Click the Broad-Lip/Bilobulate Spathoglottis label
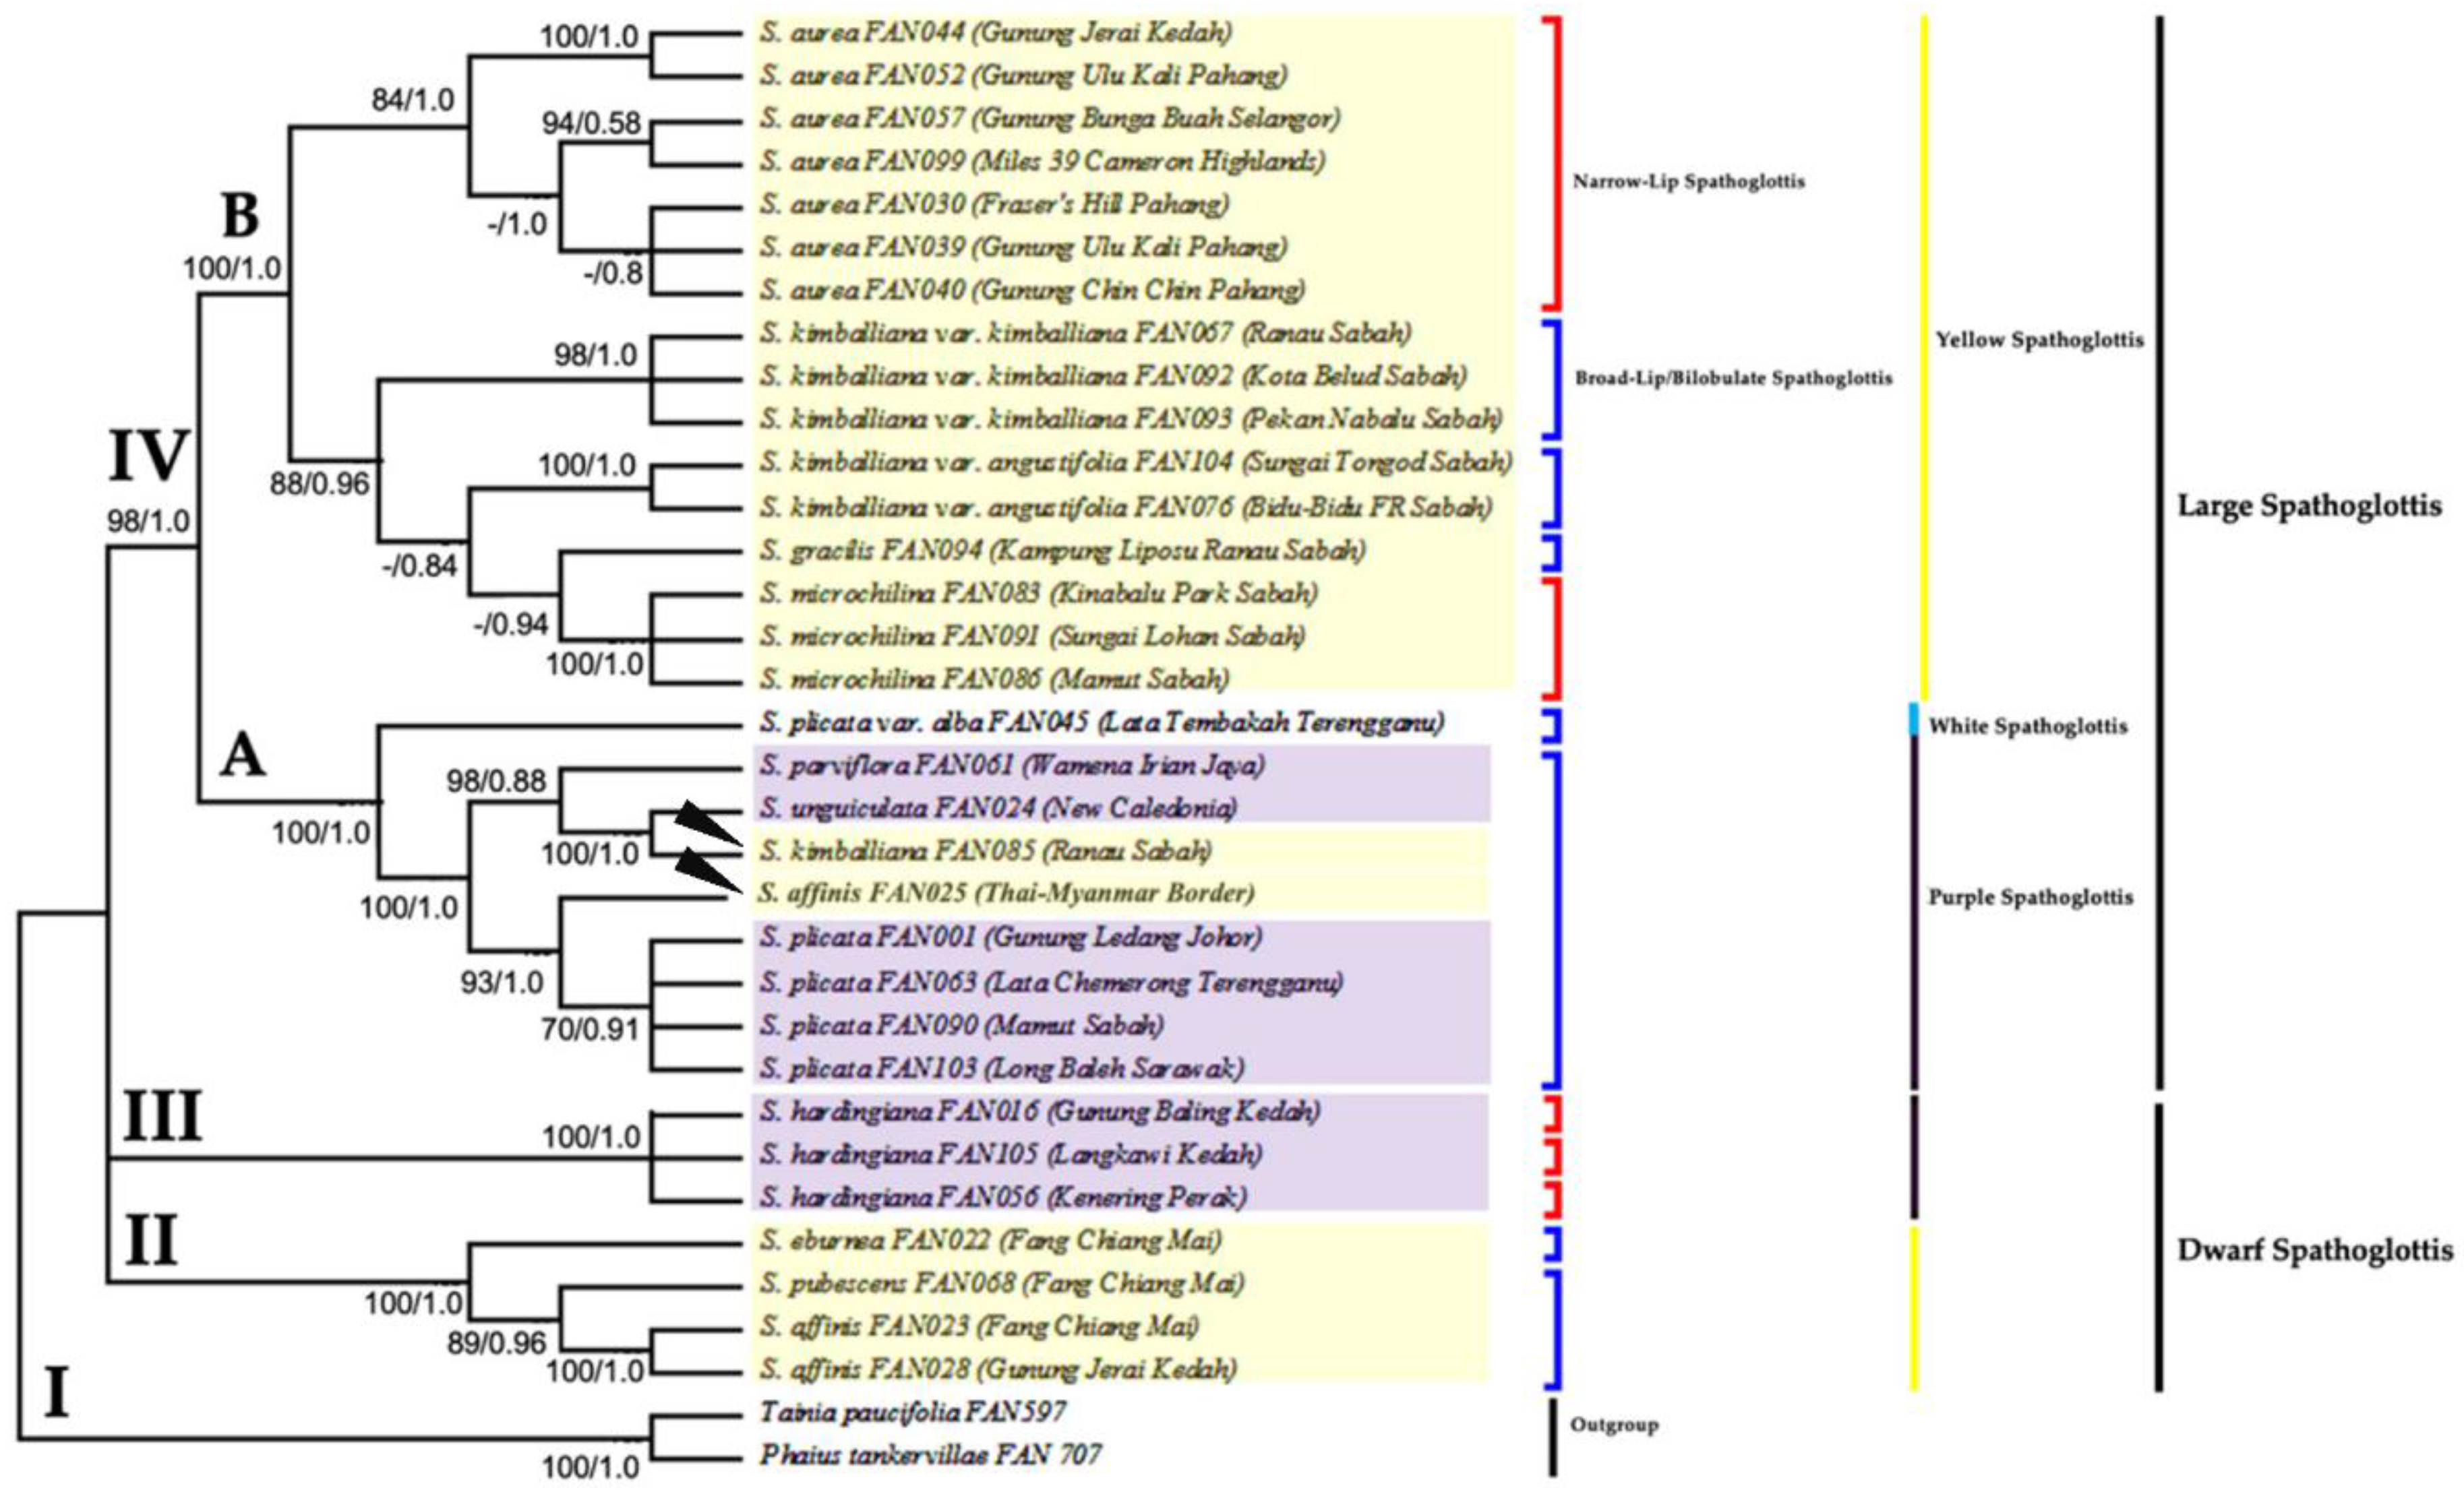 (1733, 379)
